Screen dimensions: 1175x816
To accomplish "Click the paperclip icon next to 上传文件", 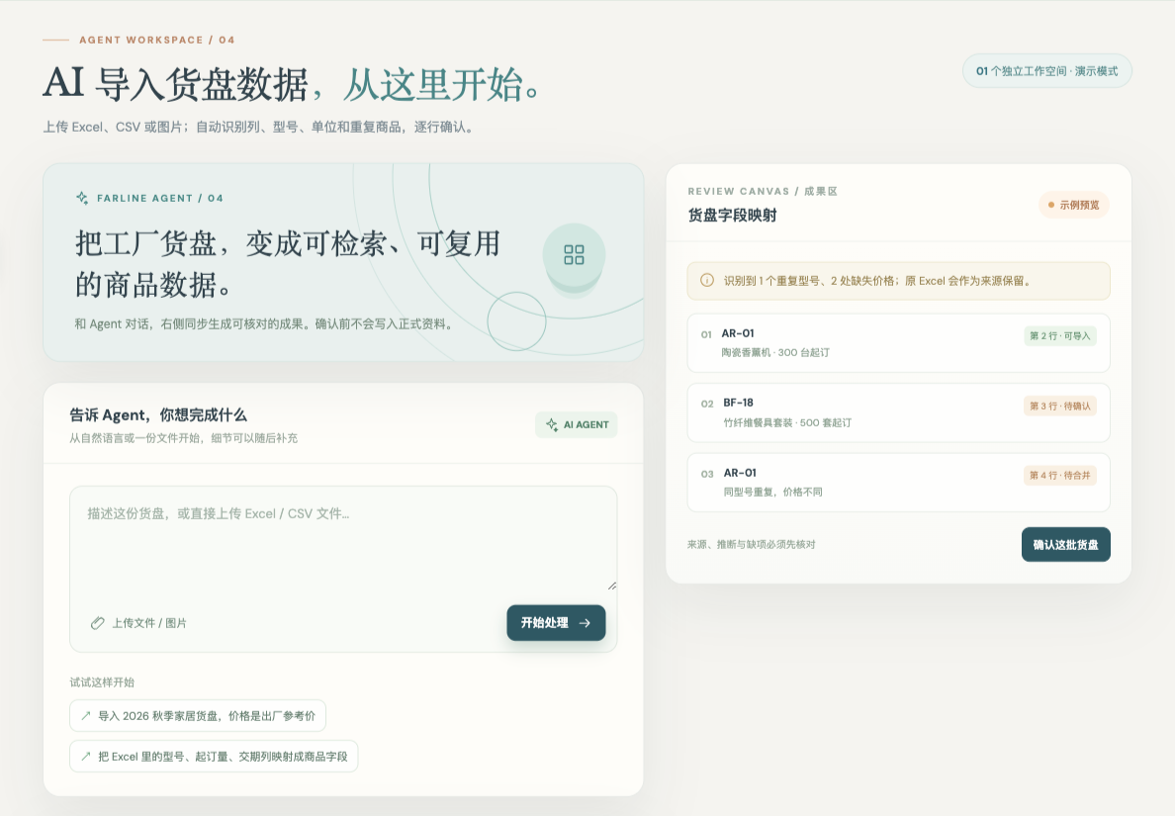I will (x=97, y=623).
